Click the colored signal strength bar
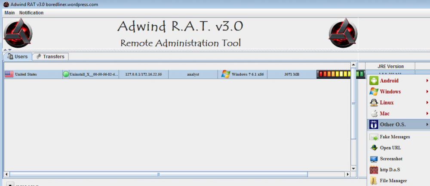This screenshot has width=430, height=186. click(x=341, y=74)
